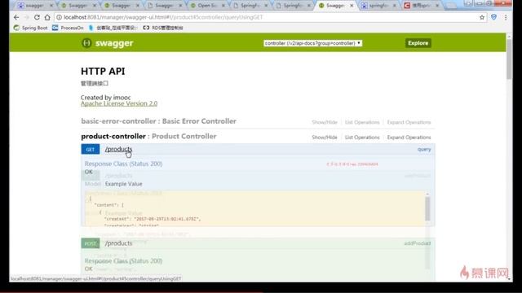Screen dimensions: 522x293
Task: Switch to the last red-icon tab
Action: [x=421, y=6]
